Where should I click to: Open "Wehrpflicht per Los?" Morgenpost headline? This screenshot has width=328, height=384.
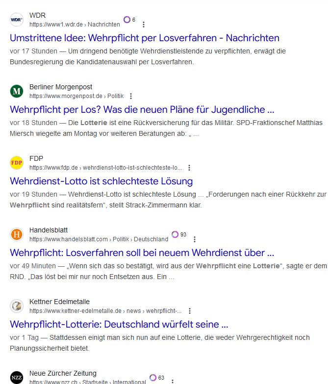[x=142, y=109]
